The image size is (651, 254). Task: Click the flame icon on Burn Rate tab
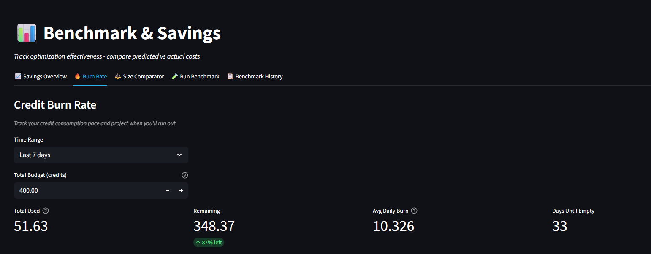[78, 76]
